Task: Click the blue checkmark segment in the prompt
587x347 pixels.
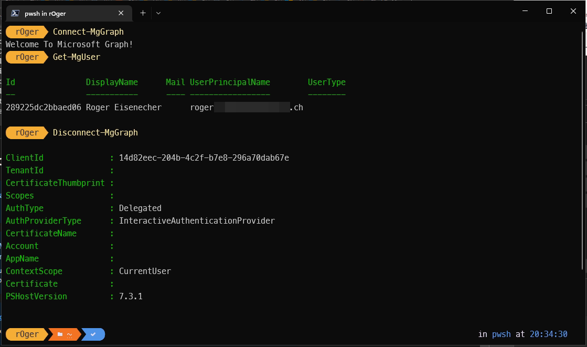Action: (x=92, y=334)
